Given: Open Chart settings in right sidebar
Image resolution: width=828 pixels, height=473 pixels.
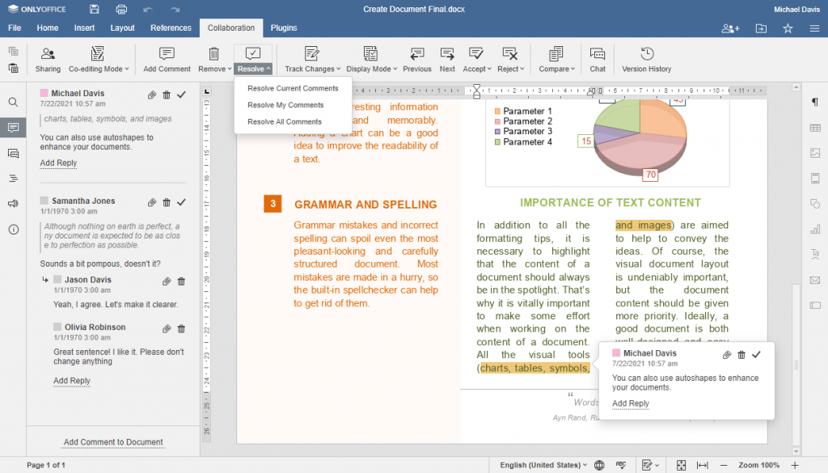Looking at the screenshot, I should 816,230.
